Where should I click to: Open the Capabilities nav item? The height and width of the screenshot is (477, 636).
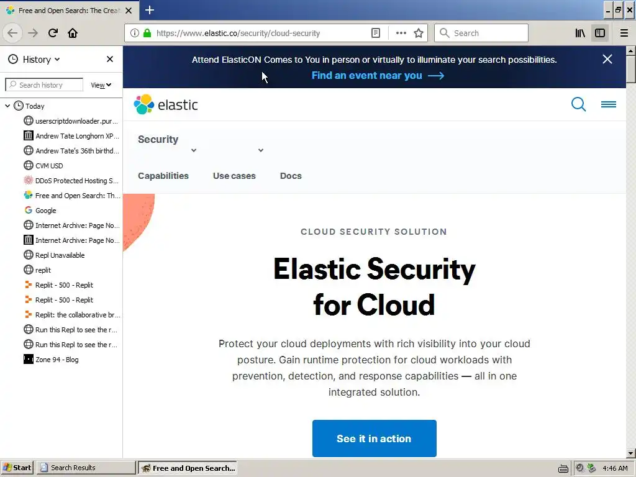click(163, 176)
